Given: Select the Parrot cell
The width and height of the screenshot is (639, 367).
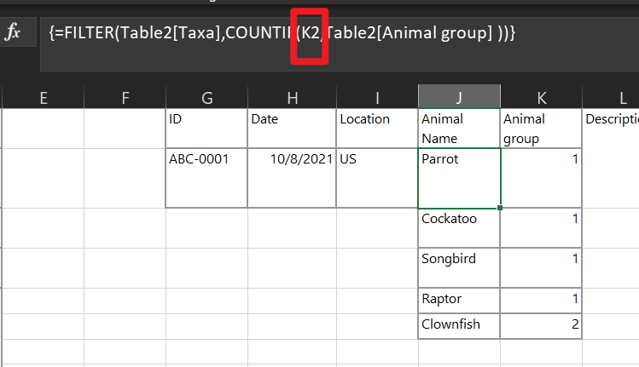Looking at the screenshot, I should [459, 178].
